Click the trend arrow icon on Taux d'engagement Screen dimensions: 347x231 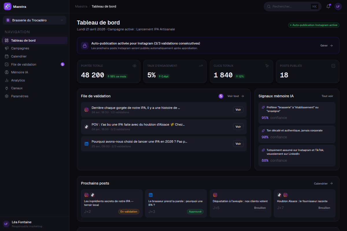point(201,66)
